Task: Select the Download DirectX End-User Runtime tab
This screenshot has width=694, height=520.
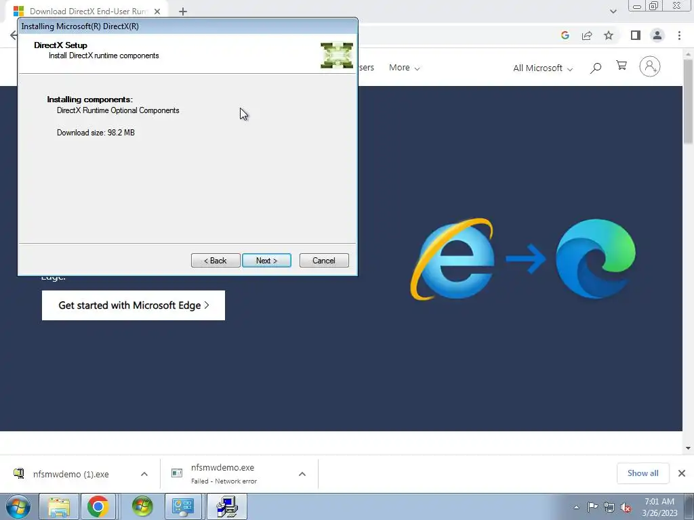Action: pyautogui.click(x=87, y=12)
